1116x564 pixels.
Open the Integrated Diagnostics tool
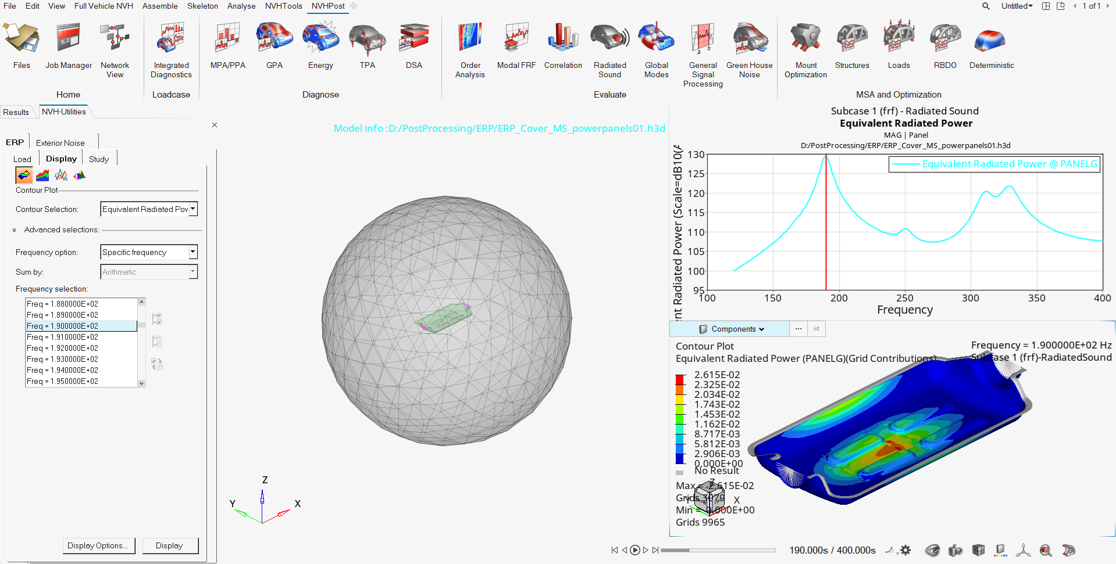pos(171,51)
